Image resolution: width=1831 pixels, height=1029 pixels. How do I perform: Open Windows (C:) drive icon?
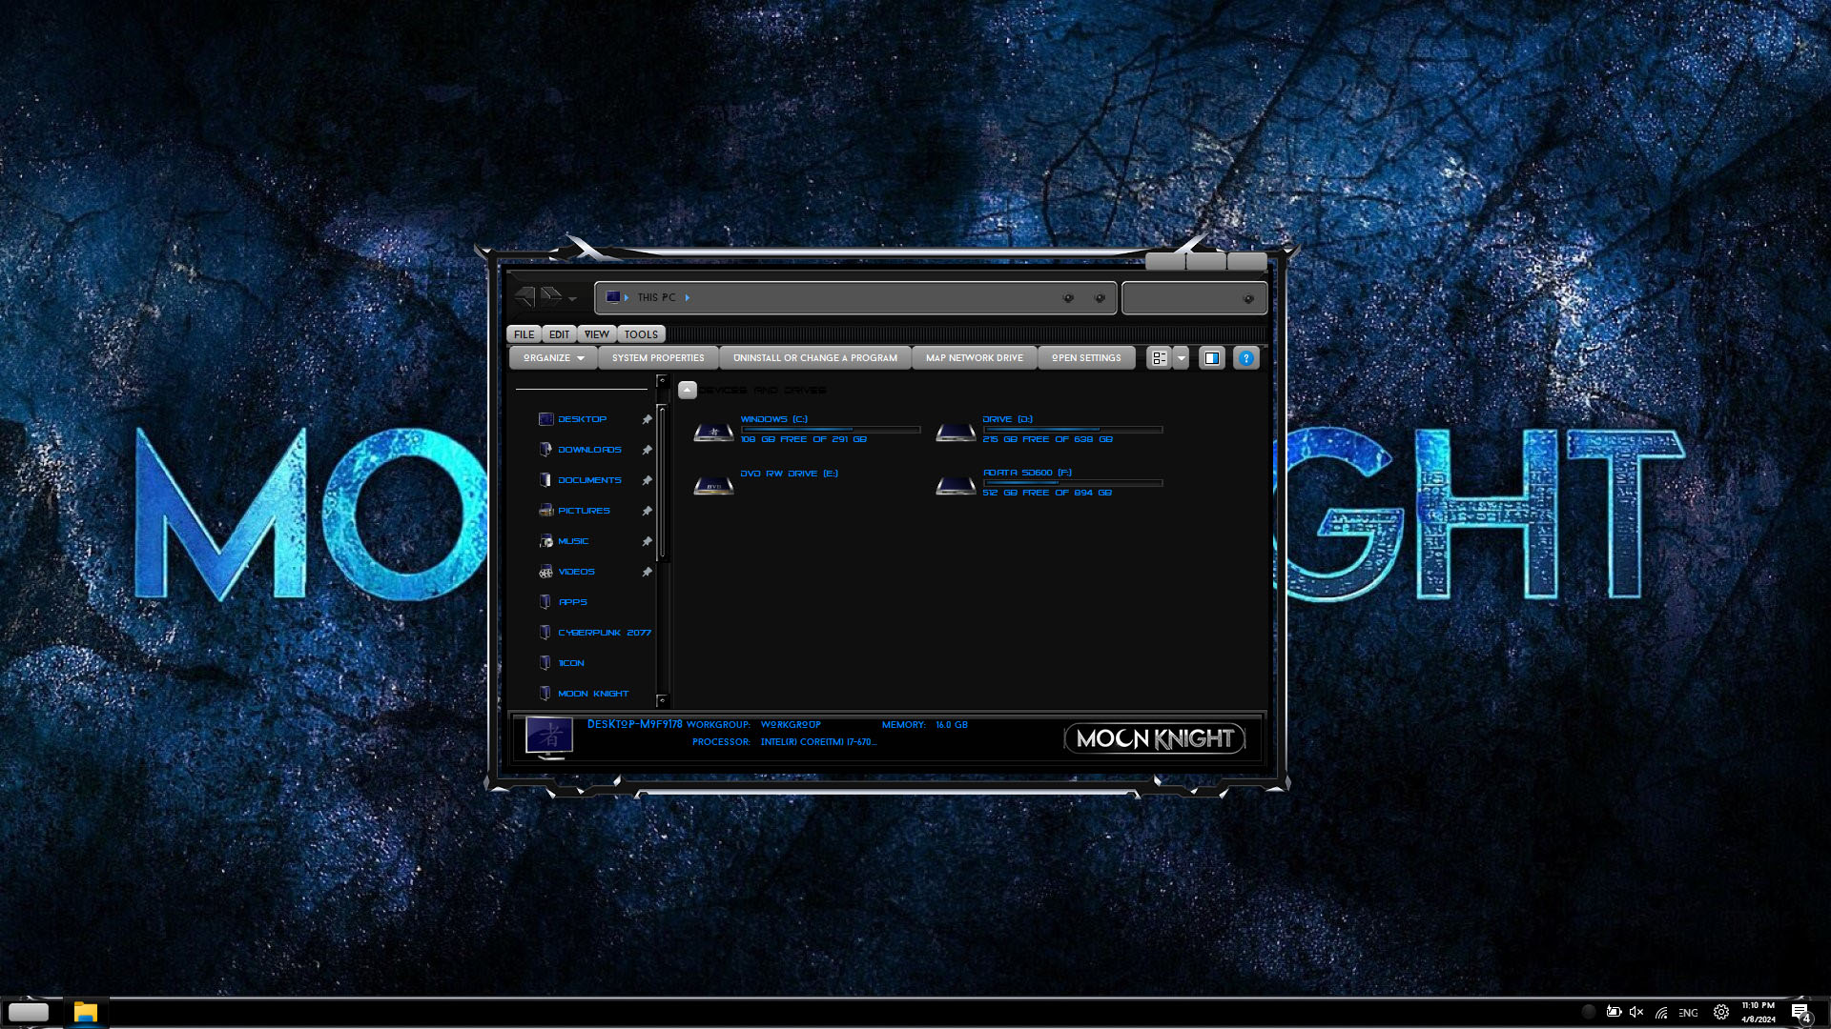click(x=713, y=432)
